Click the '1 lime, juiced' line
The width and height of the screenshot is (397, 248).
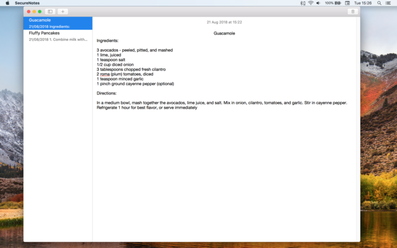click(x=109, y=55)
